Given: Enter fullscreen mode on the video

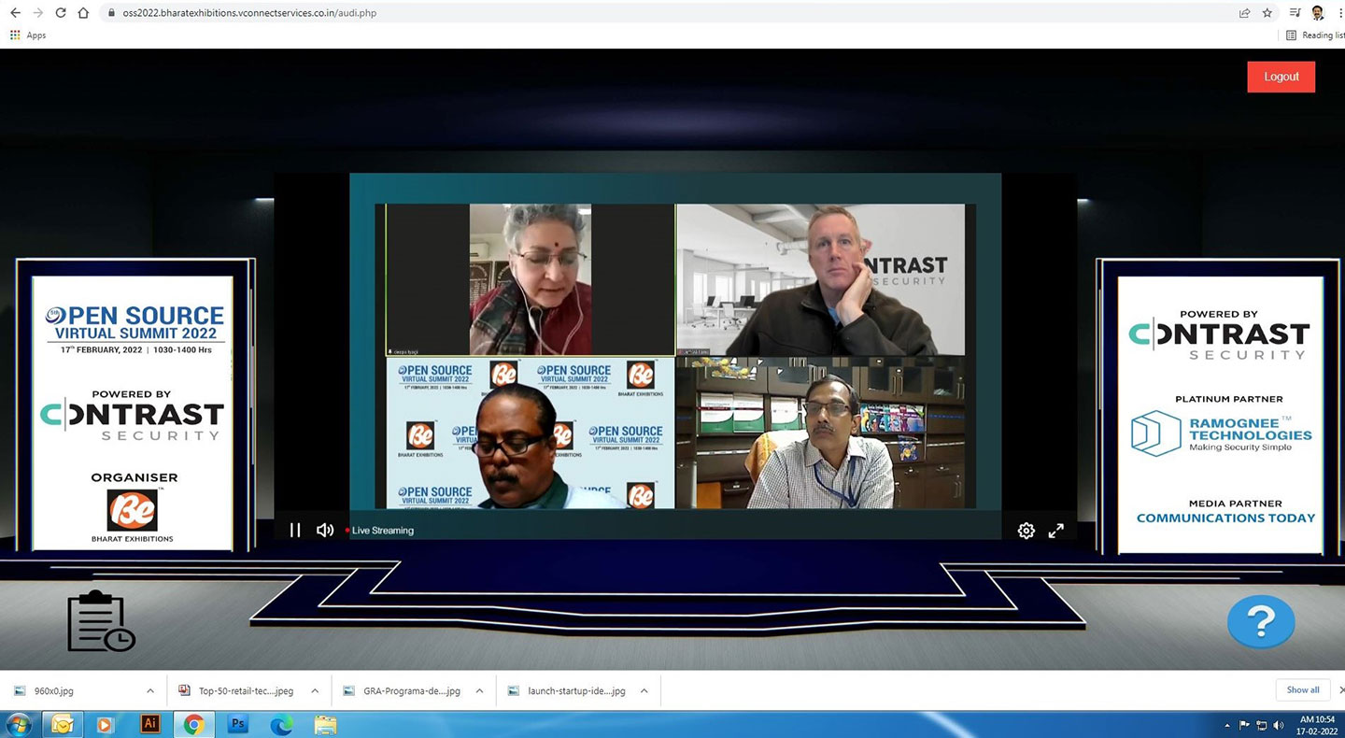Looking at the screenshot, I should (1056, 531).
